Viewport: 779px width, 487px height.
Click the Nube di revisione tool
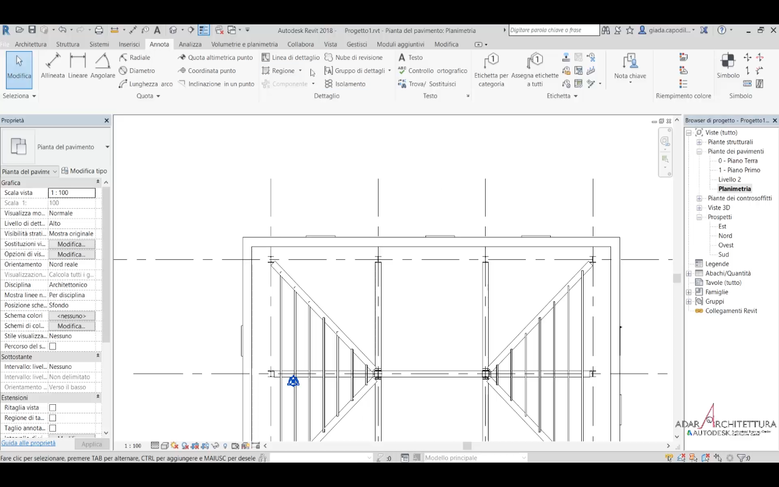(354, 57)
